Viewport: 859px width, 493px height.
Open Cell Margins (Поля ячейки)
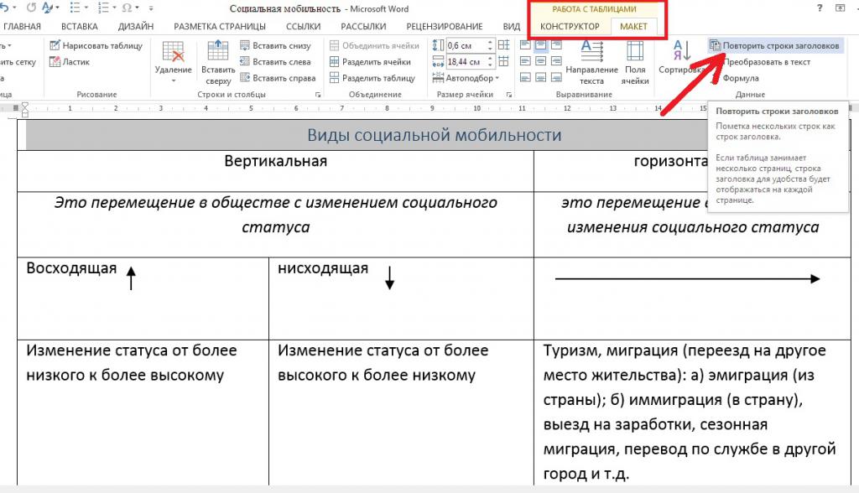click(x=635, y=63)
